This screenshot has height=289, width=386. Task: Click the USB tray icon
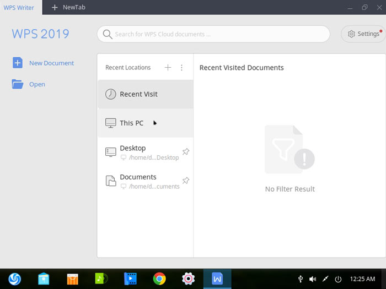pyautogui.click(x=301, y=279)
